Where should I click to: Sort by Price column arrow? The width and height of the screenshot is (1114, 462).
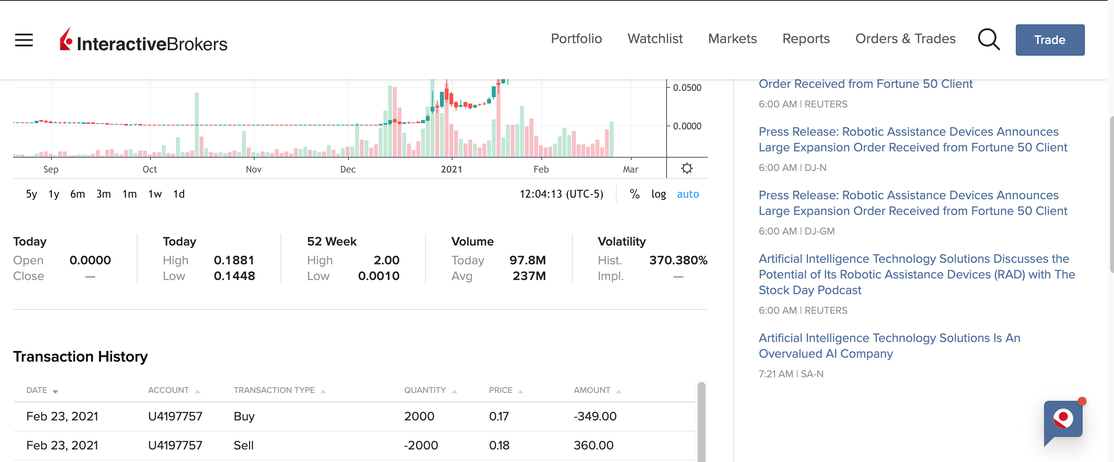click(520, 391)
